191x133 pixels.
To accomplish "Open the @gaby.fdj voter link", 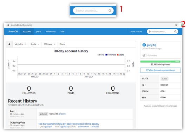I will (65, 127).
